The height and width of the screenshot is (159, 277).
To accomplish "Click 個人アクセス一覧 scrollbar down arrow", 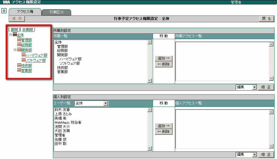I will (271, 146).
